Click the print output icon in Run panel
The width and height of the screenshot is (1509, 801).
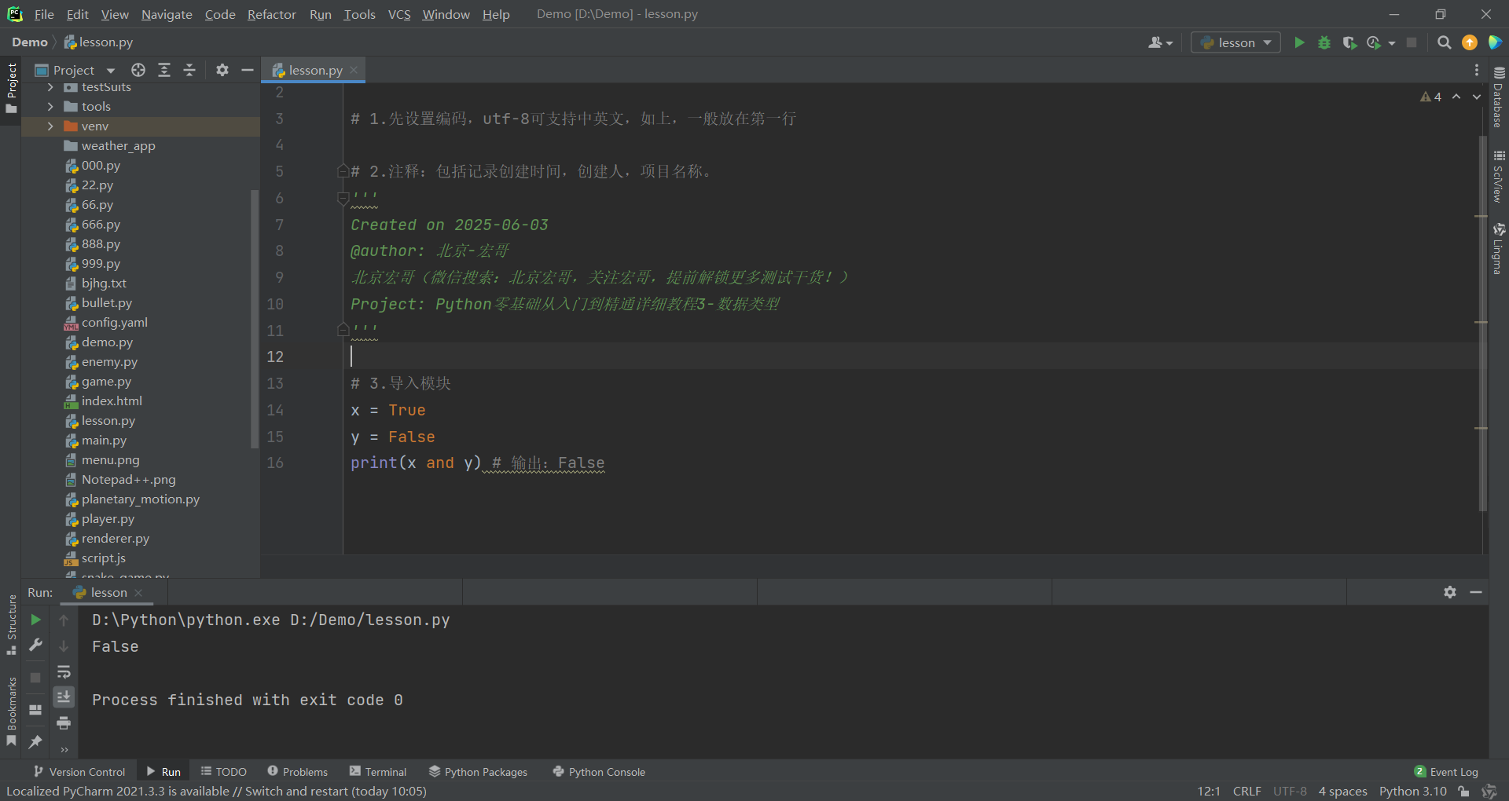(x=64, y=722)
